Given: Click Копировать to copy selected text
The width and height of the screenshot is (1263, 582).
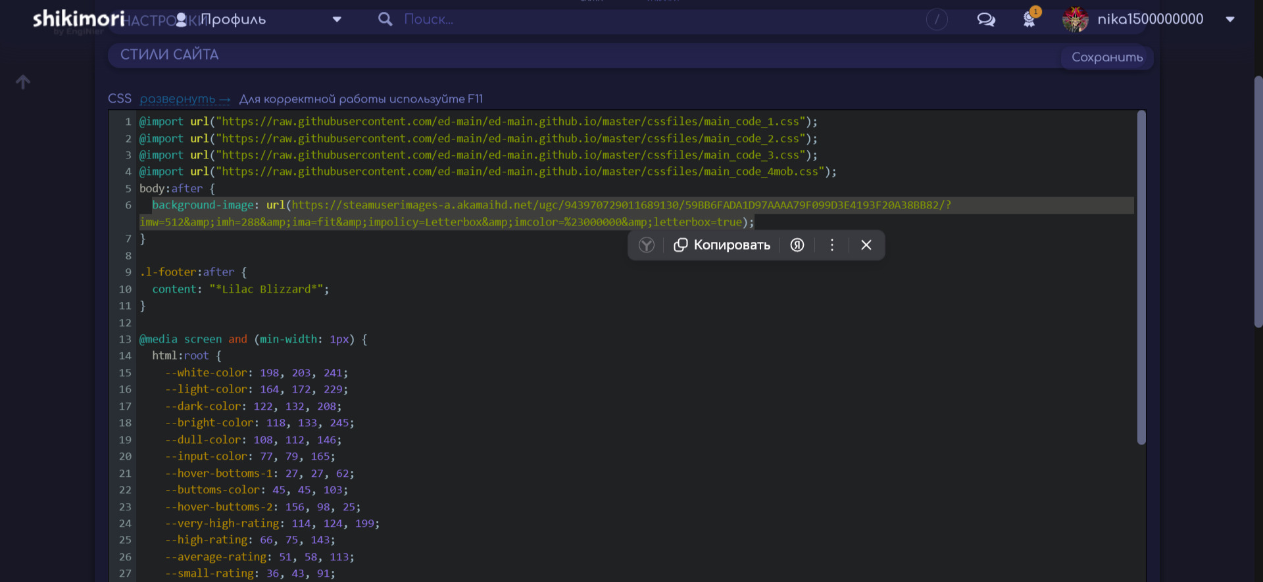Looking at the screenshot, I should click(x=722, y=245).
